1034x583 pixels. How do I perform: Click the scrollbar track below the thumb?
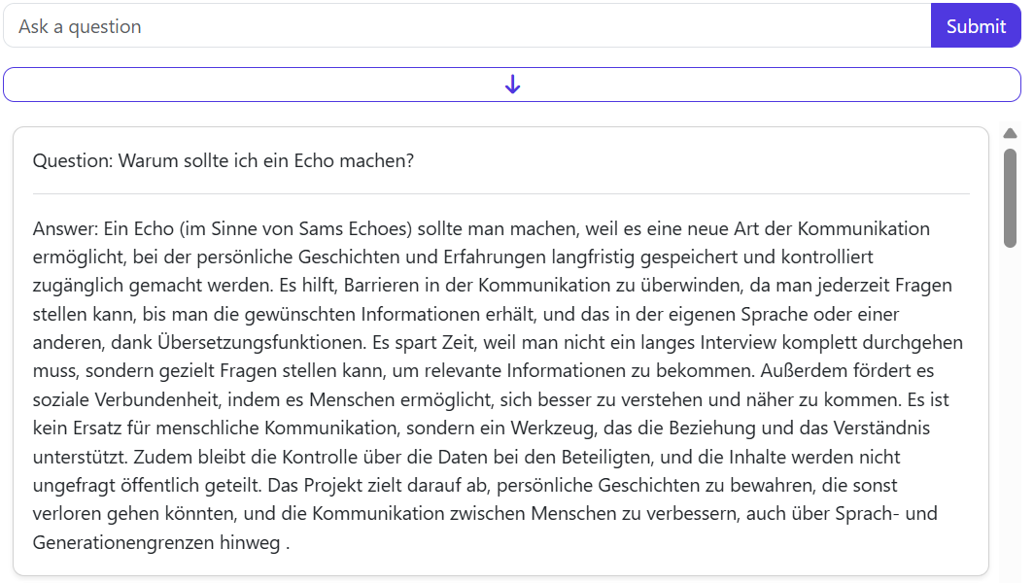[1010, 408]
